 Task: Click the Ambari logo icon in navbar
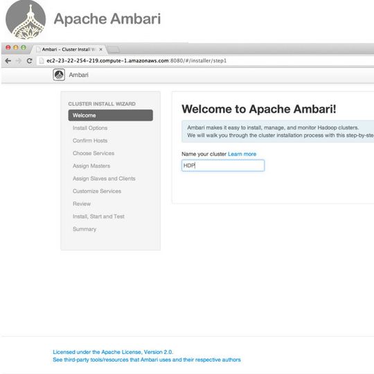click(x=59, y=75)
